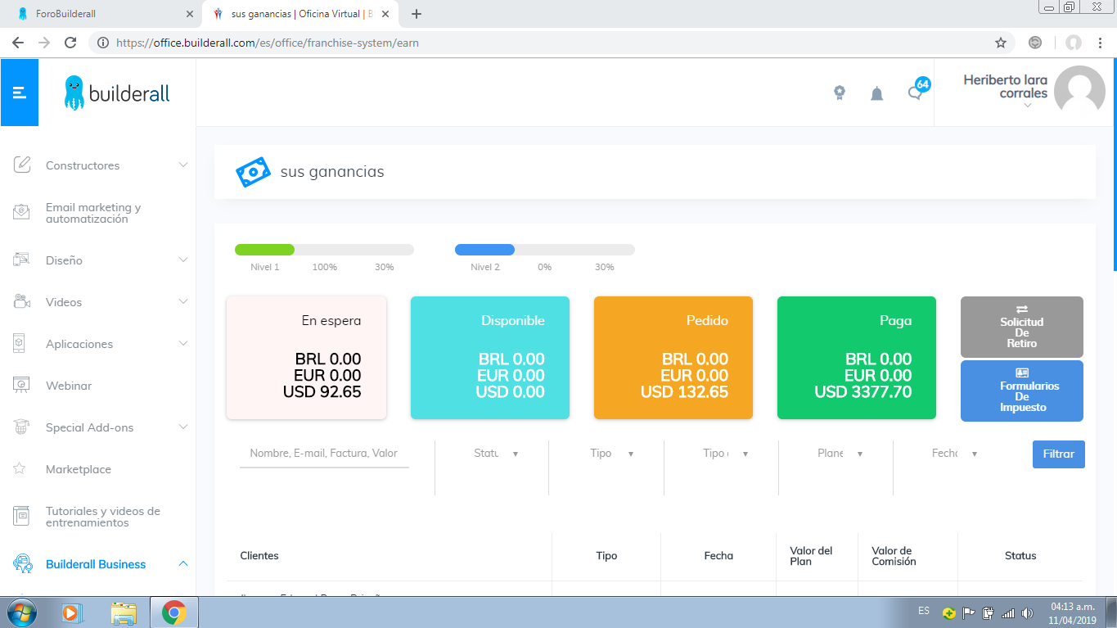Go back with browser back arrow
Screen dimensions: 1117x628
tap(18, 43)
